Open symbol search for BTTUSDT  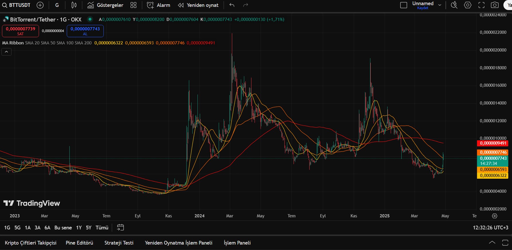(16, 5)
